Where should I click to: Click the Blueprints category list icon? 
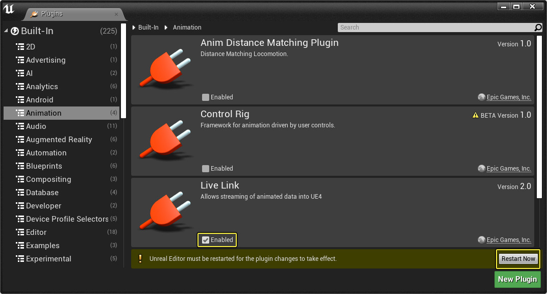click(20, 166)
